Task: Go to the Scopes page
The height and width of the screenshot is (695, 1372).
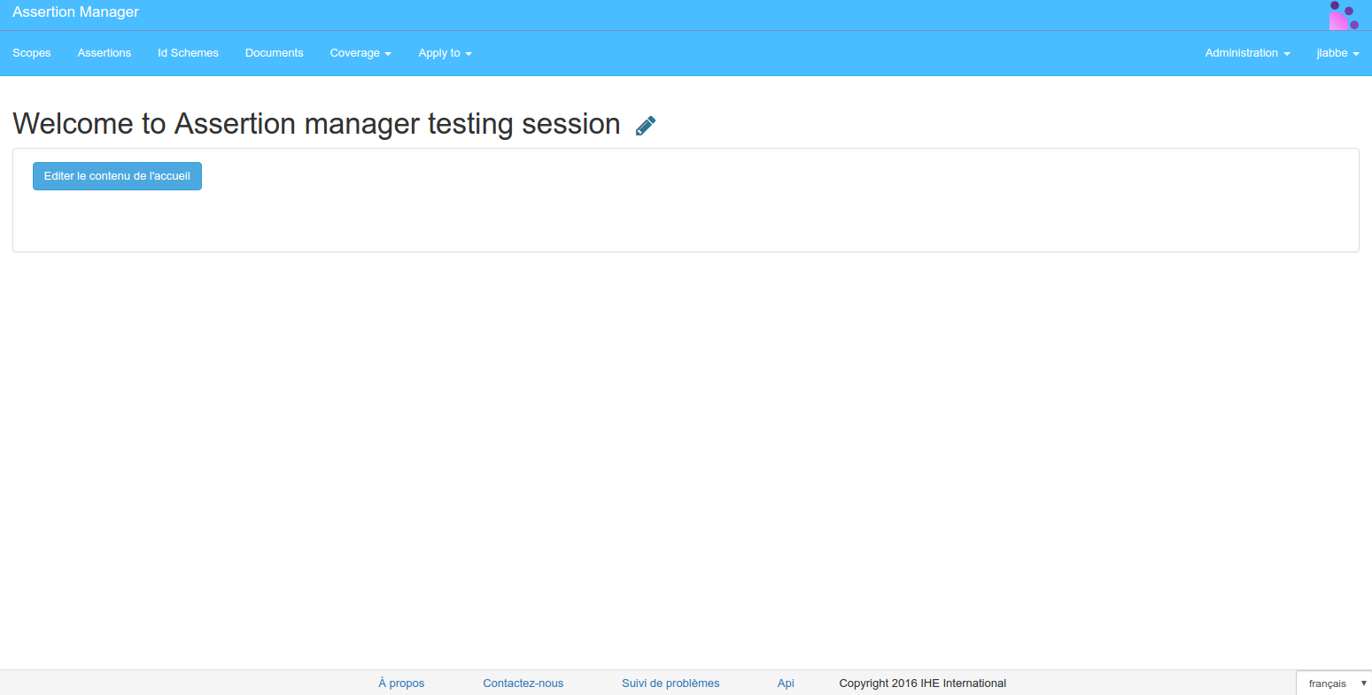Action: point(32,53)
